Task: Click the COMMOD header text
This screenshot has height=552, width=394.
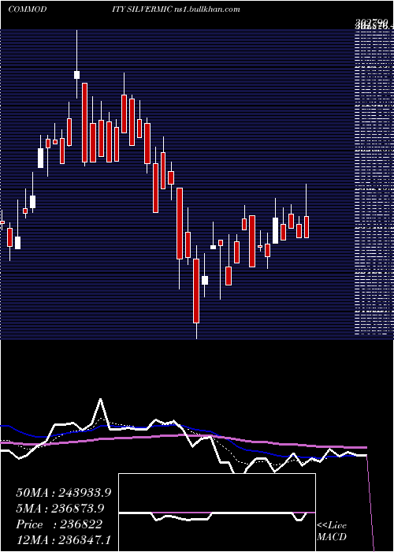Action: click(27, 9)
